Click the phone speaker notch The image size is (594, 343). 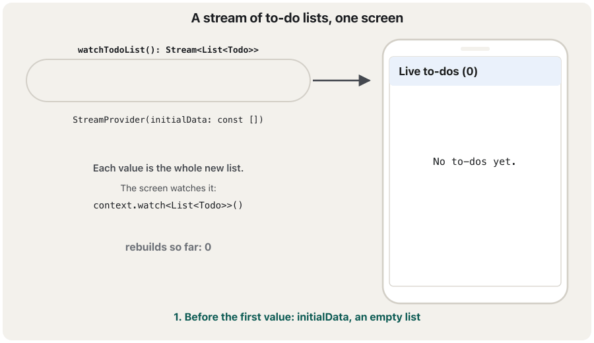point(475,49)
